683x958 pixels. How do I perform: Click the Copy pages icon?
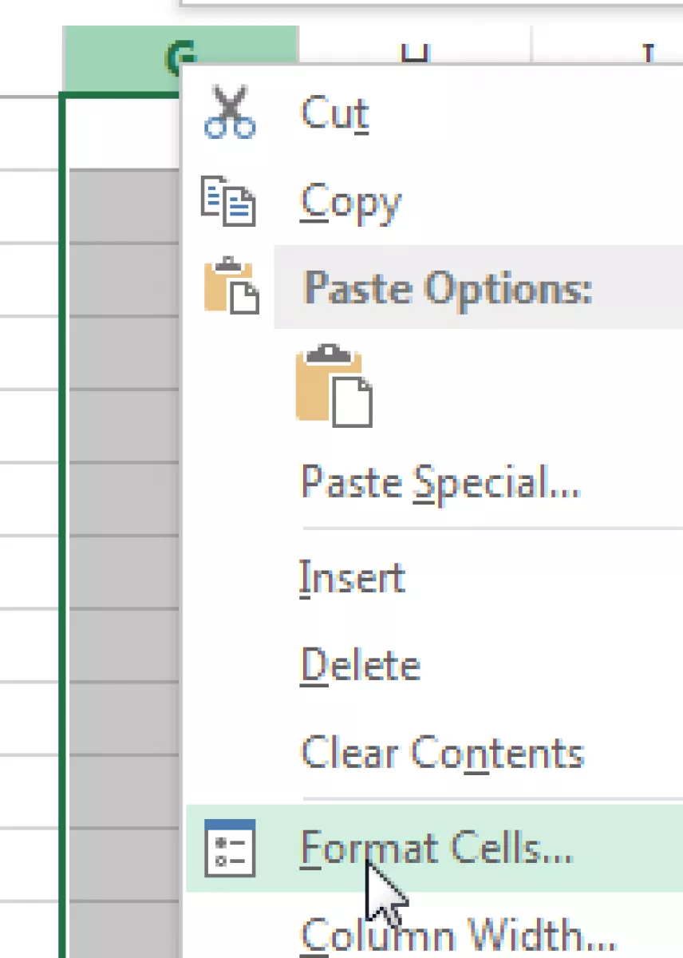228,203
